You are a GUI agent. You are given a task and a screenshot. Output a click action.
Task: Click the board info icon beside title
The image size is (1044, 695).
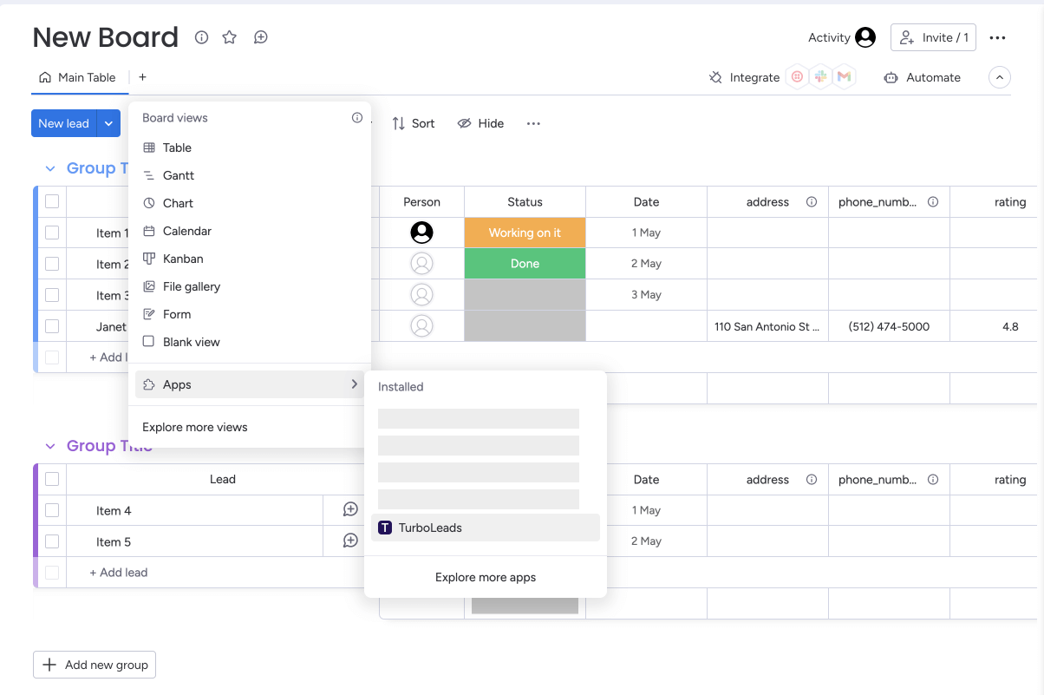point(201,37)
